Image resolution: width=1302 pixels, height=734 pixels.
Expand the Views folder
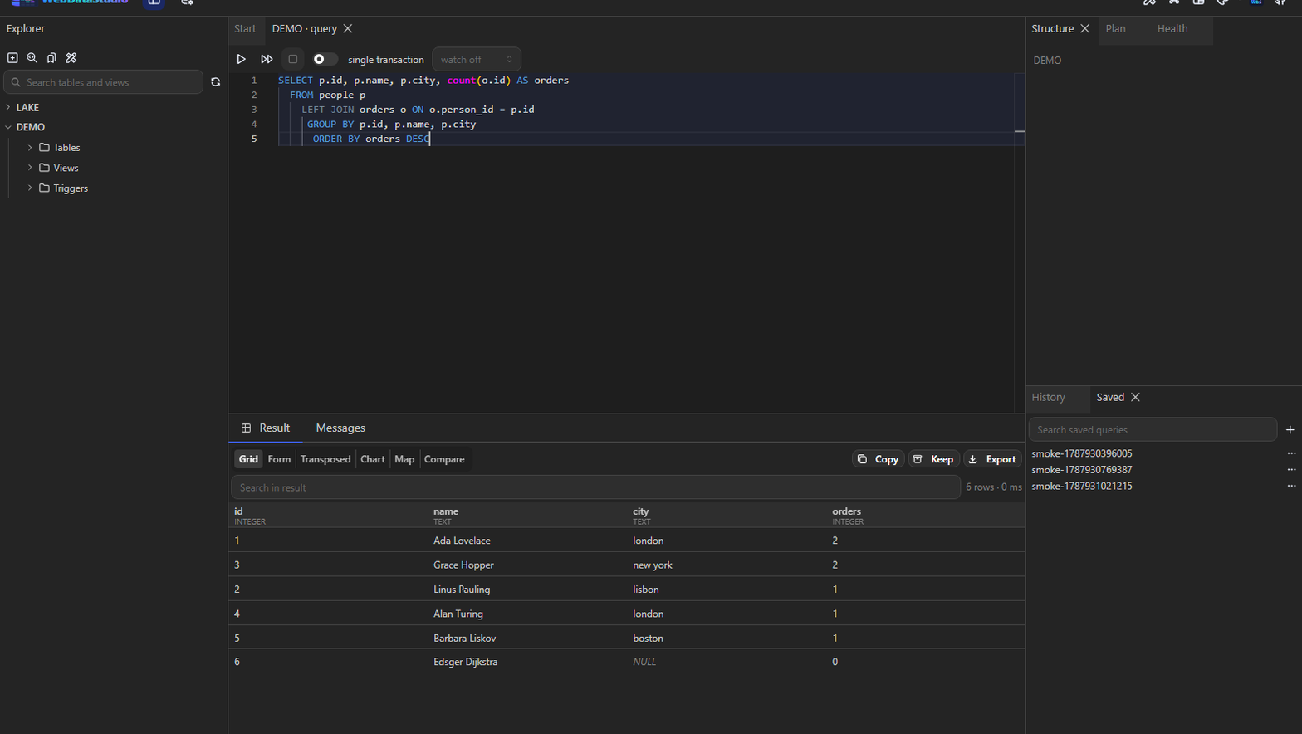pos(30,168)
